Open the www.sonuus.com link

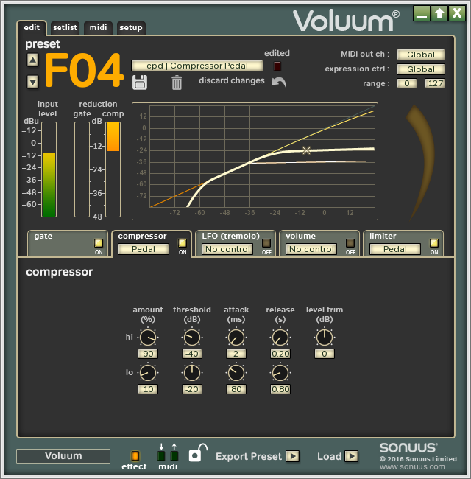tap(412, 466)
